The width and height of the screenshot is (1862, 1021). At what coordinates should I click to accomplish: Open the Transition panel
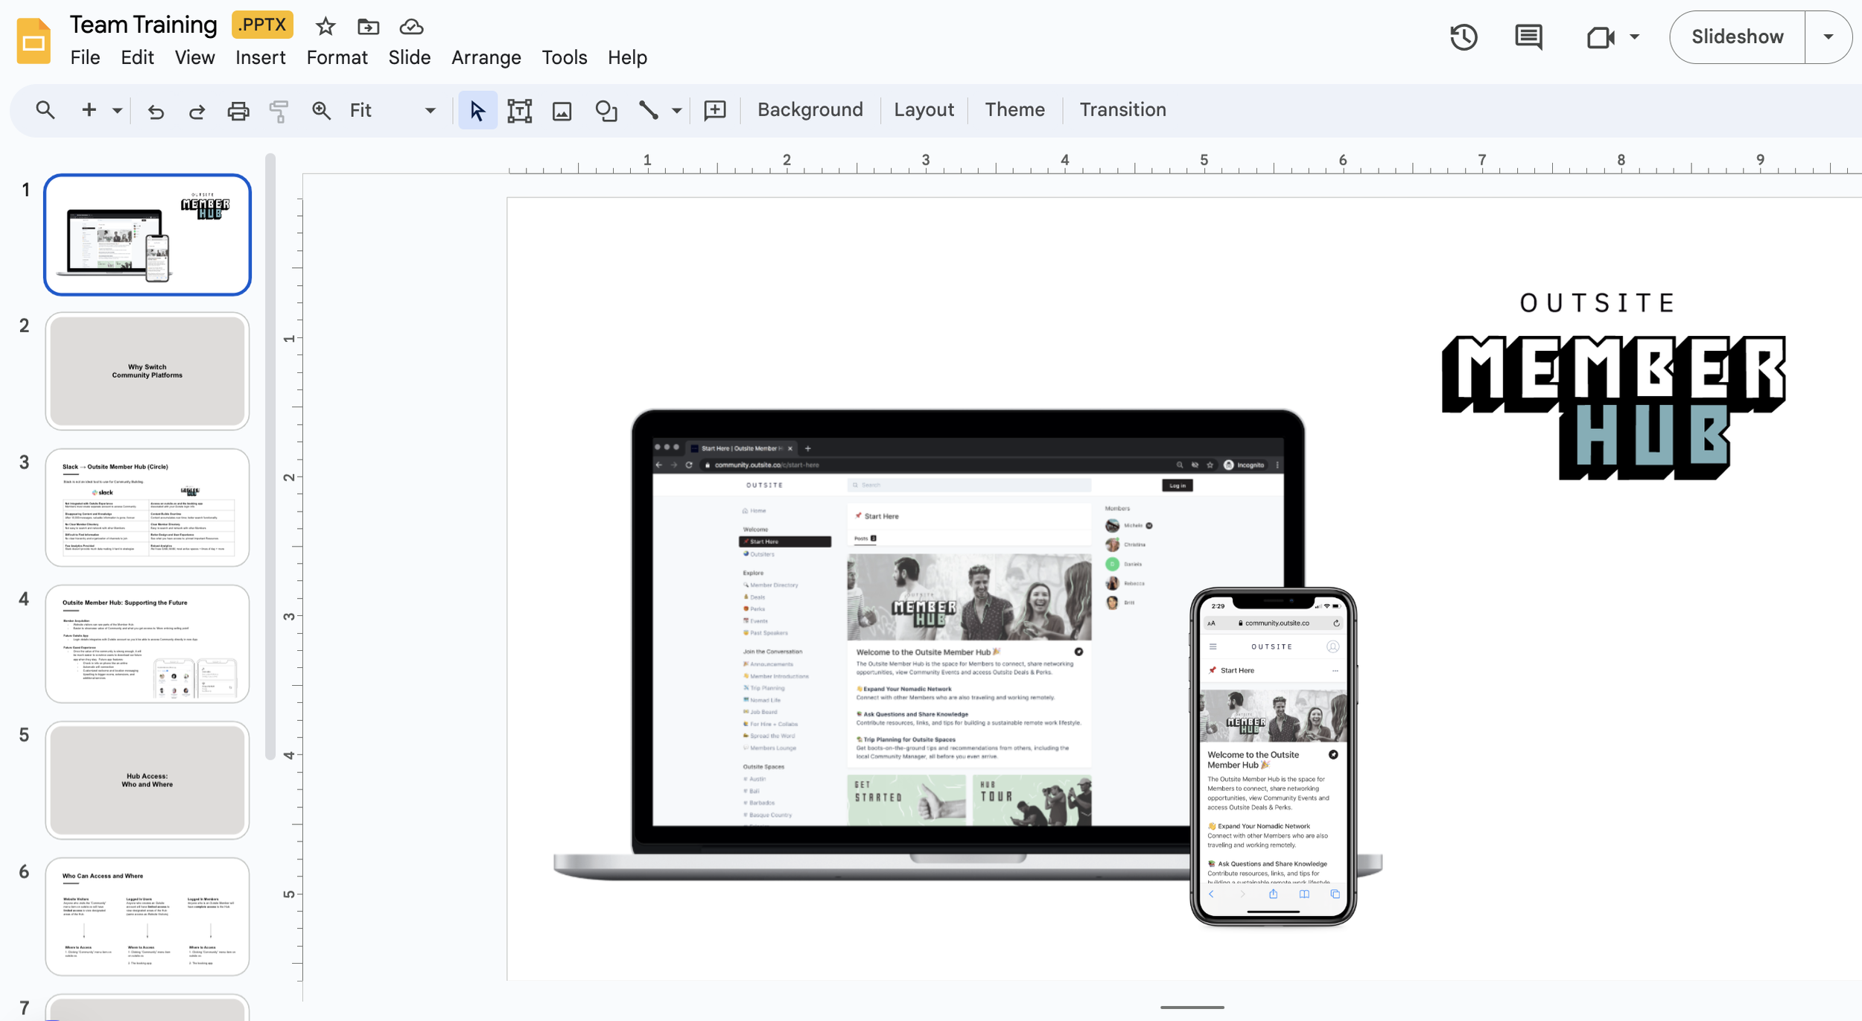pos(1122,109)
